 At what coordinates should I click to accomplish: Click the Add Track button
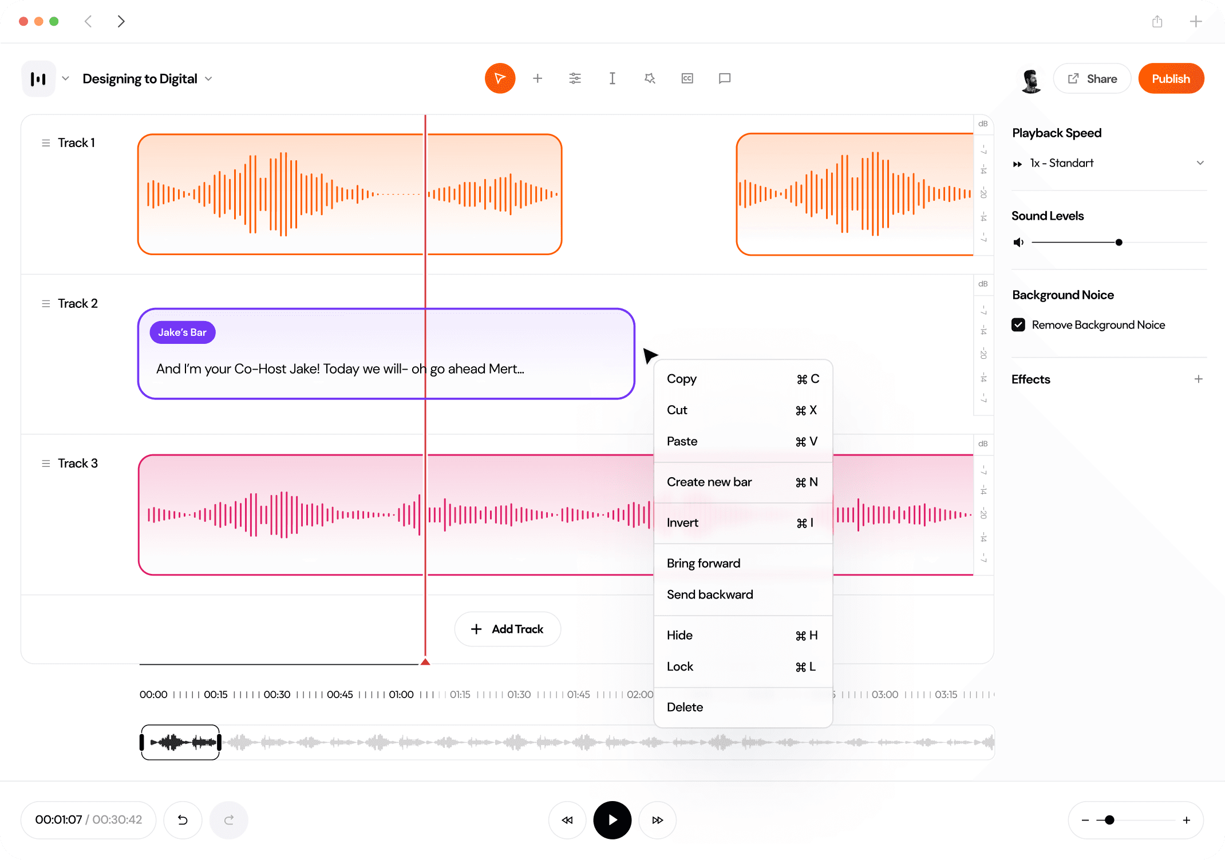(x=507, y=629)
